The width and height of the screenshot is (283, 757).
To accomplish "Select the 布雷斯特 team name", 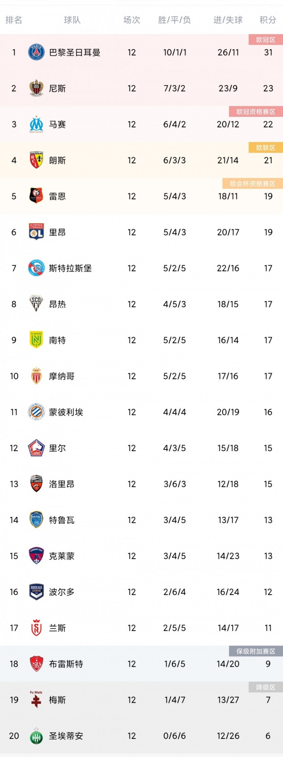I will (x=66, y=664).
